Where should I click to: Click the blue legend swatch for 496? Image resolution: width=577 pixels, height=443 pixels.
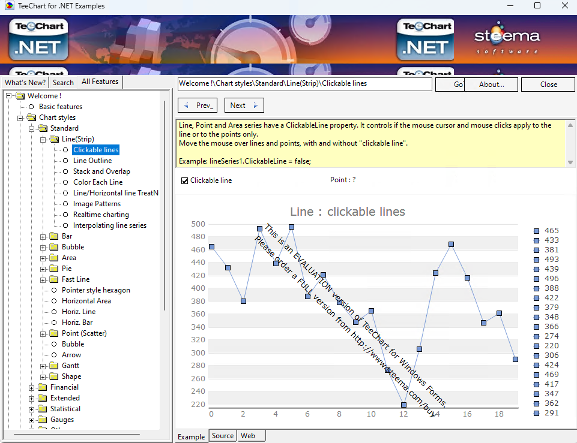(537, 279)
